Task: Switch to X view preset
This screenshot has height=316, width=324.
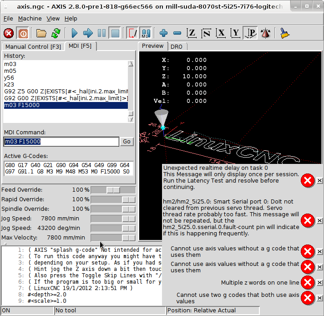Action: coord(221,33)
